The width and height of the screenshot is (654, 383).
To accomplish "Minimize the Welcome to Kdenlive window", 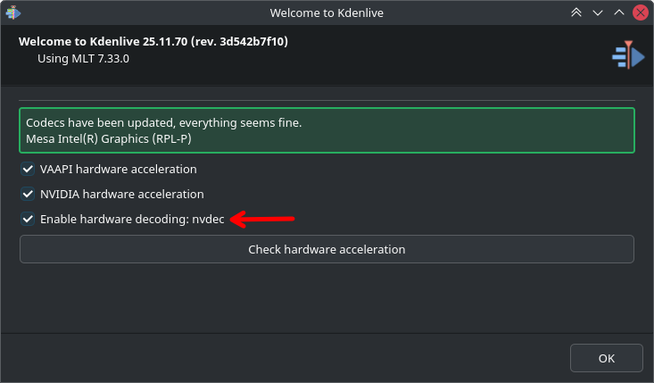I will coord(598,12).
